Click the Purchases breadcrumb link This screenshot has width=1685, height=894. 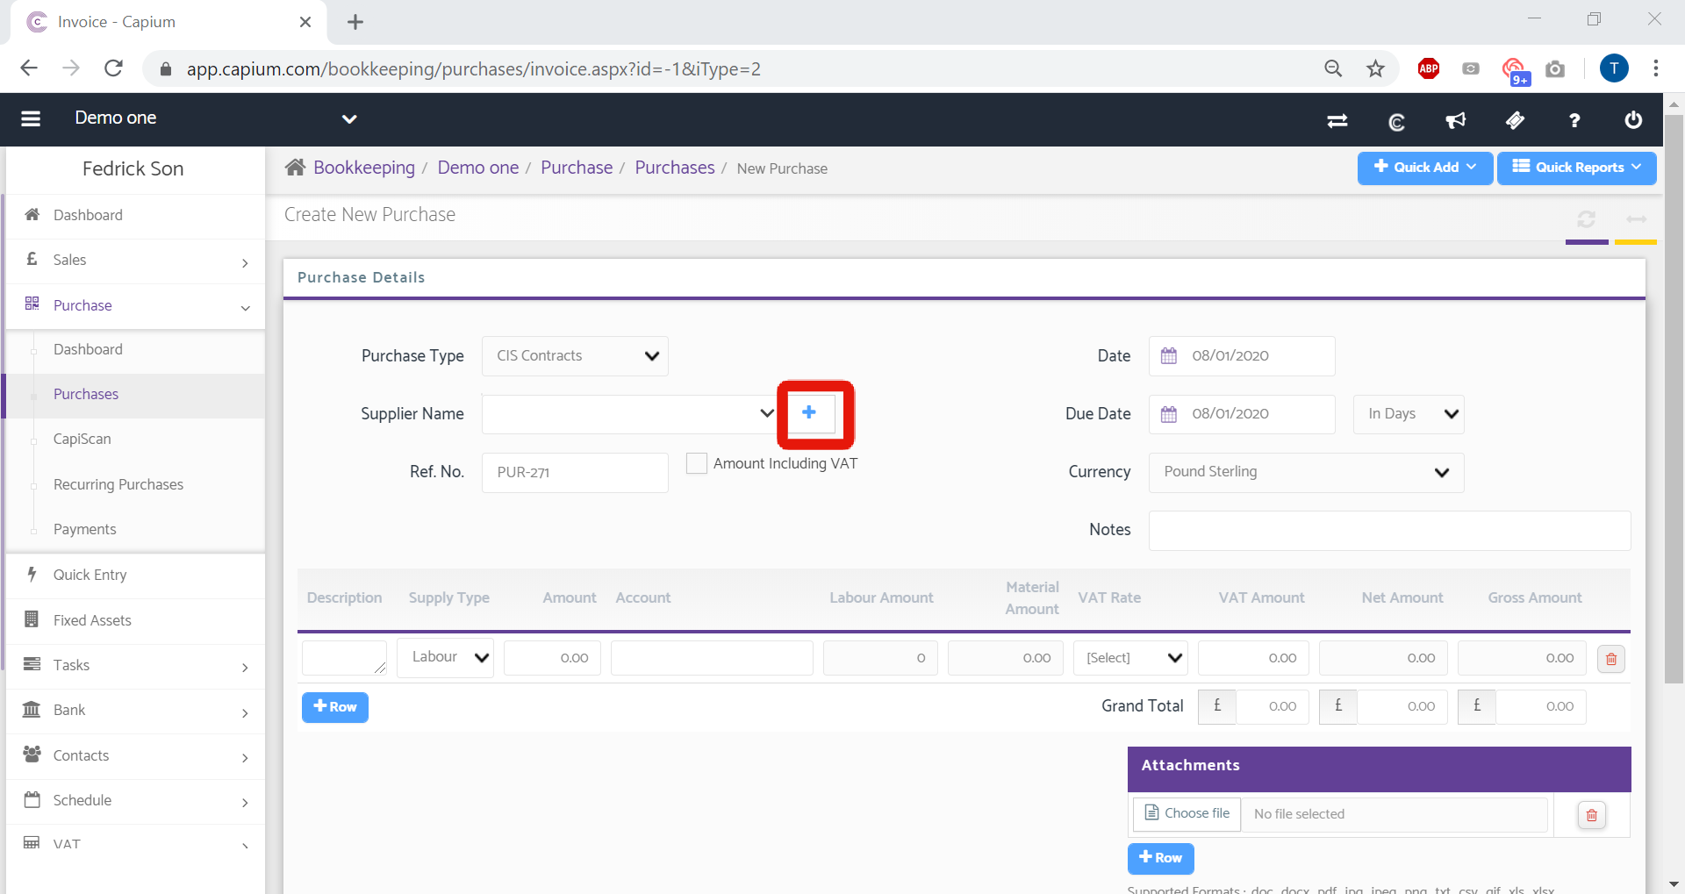click(x=675, y=168)
